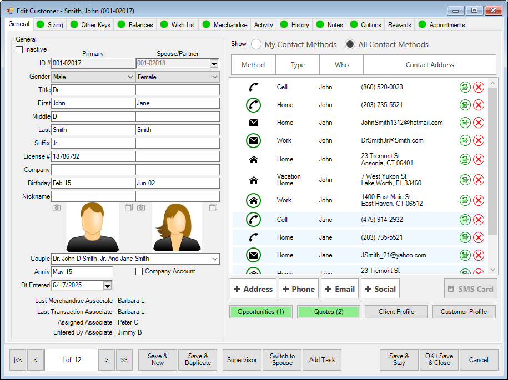508x380 pixels.
Task: Edit John's hotmail email contact entry
Action: [x=465, y=123]
